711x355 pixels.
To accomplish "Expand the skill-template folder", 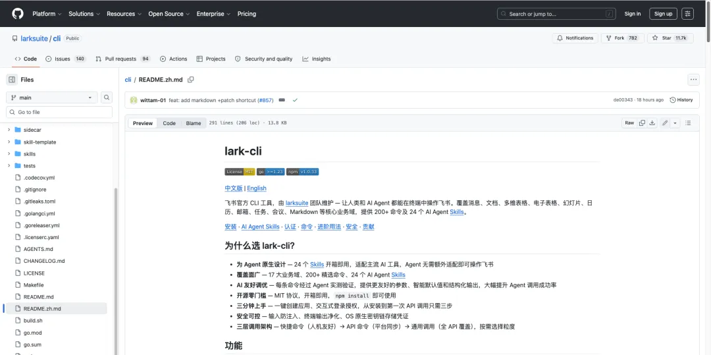I will (9, 142).
